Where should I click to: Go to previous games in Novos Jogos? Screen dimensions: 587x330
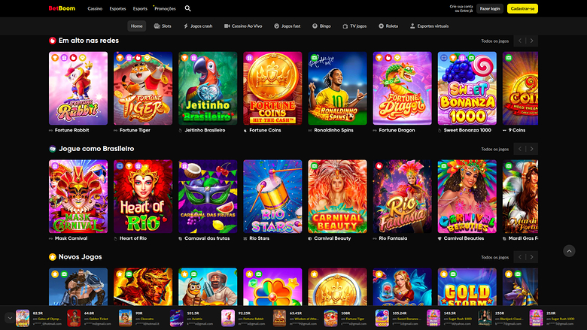coord(519,257)
